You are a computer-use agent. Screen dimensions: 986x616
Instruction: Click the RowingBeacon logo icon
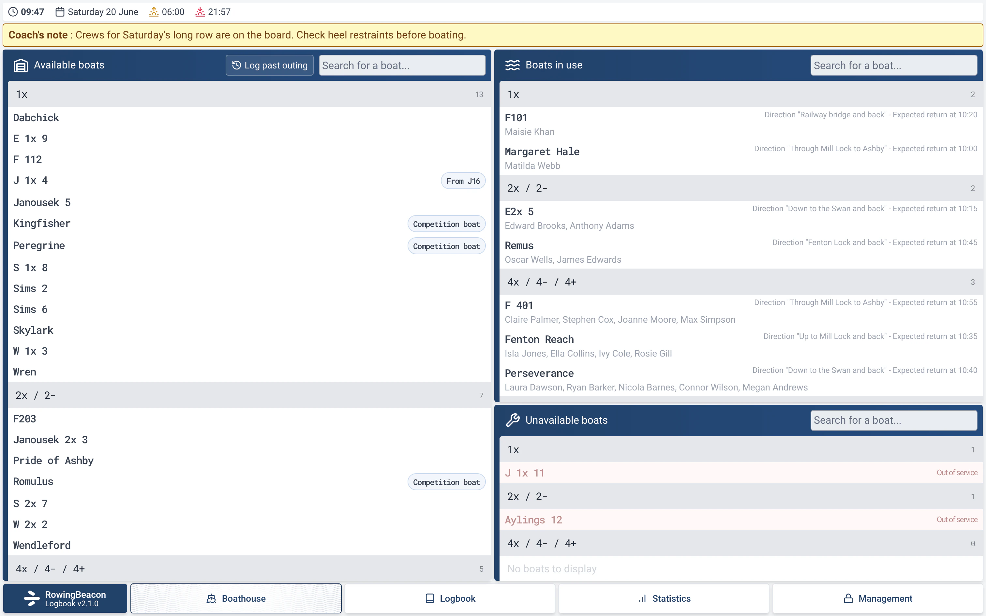click(32, 598)
